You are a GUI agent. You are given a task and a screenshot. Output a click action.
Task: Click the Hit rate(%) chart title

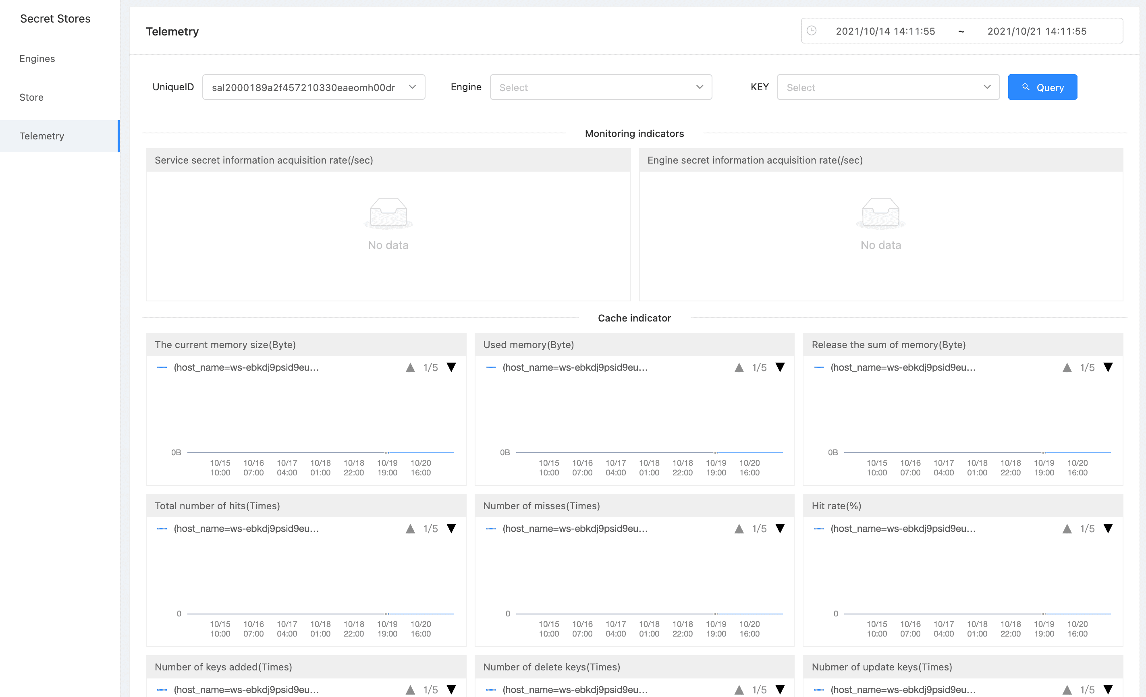tap(836, 506)
